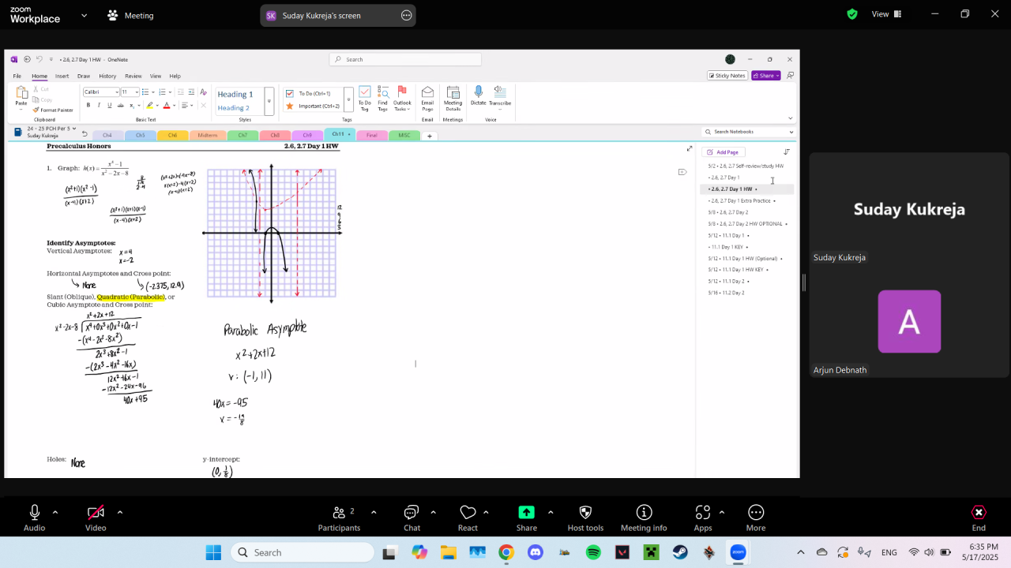Expand the Video options chevron

(120, 512)
